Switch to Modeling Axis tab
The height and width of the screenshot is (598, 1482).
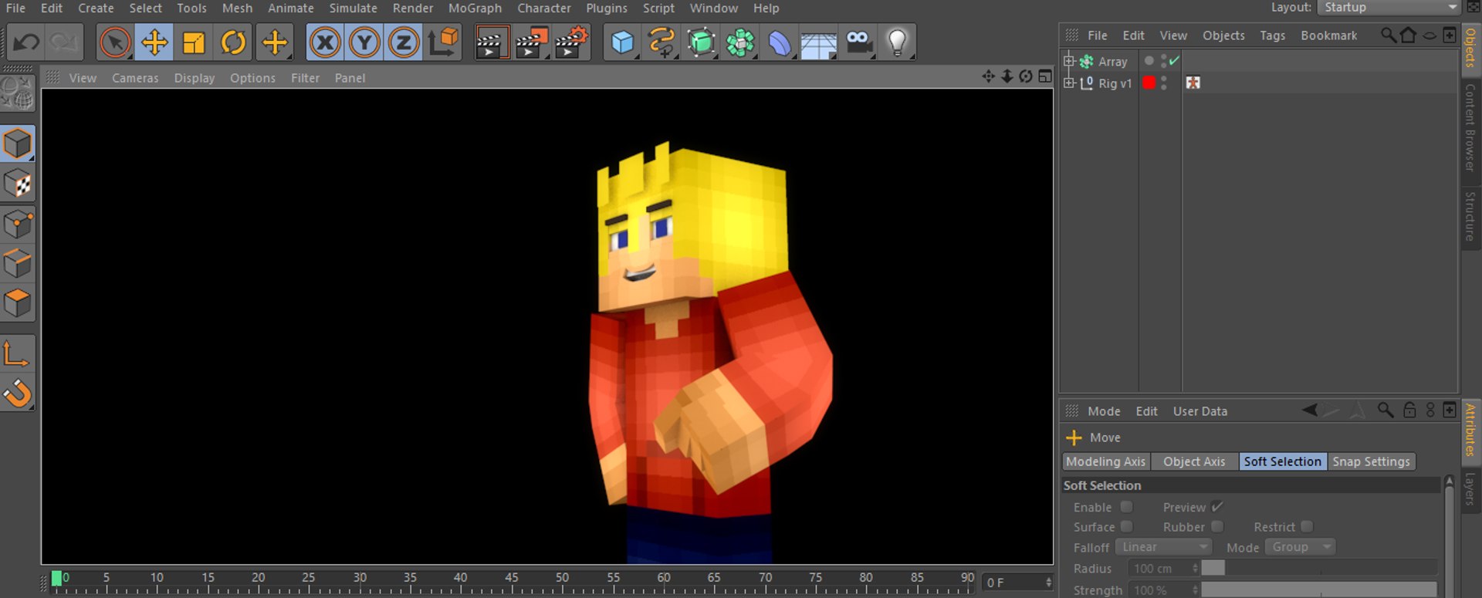tap(1106, 461)
